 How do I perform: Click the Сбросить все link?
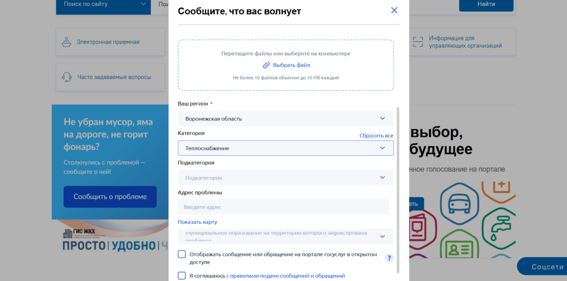click(376, 136)
